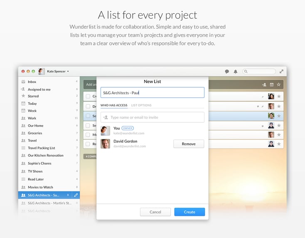
Task: Open the conversations speech bubble icon
Action: pyautogui.click(x=227, y=72)
